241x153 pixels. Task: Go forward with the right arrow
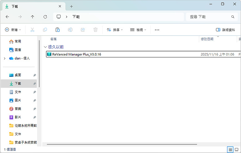20,17
